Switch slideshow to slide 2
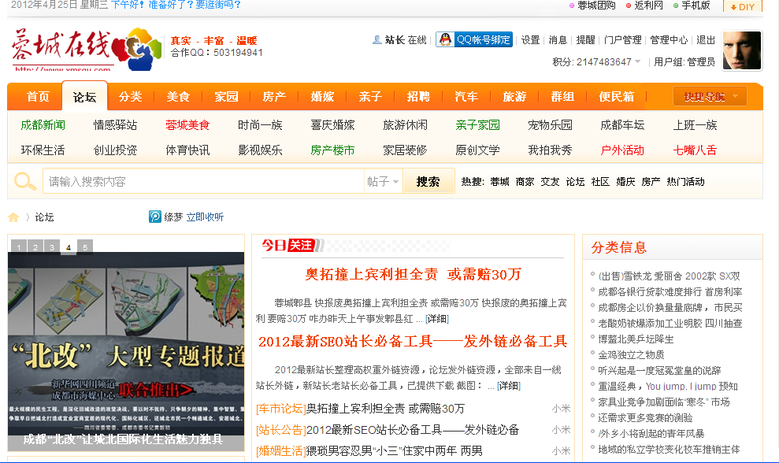The height and width of the screenshot is (463, 779). (35, 247)
